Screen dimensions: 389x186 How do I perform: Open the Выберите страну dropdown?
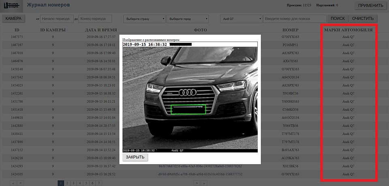pos(144,19)
